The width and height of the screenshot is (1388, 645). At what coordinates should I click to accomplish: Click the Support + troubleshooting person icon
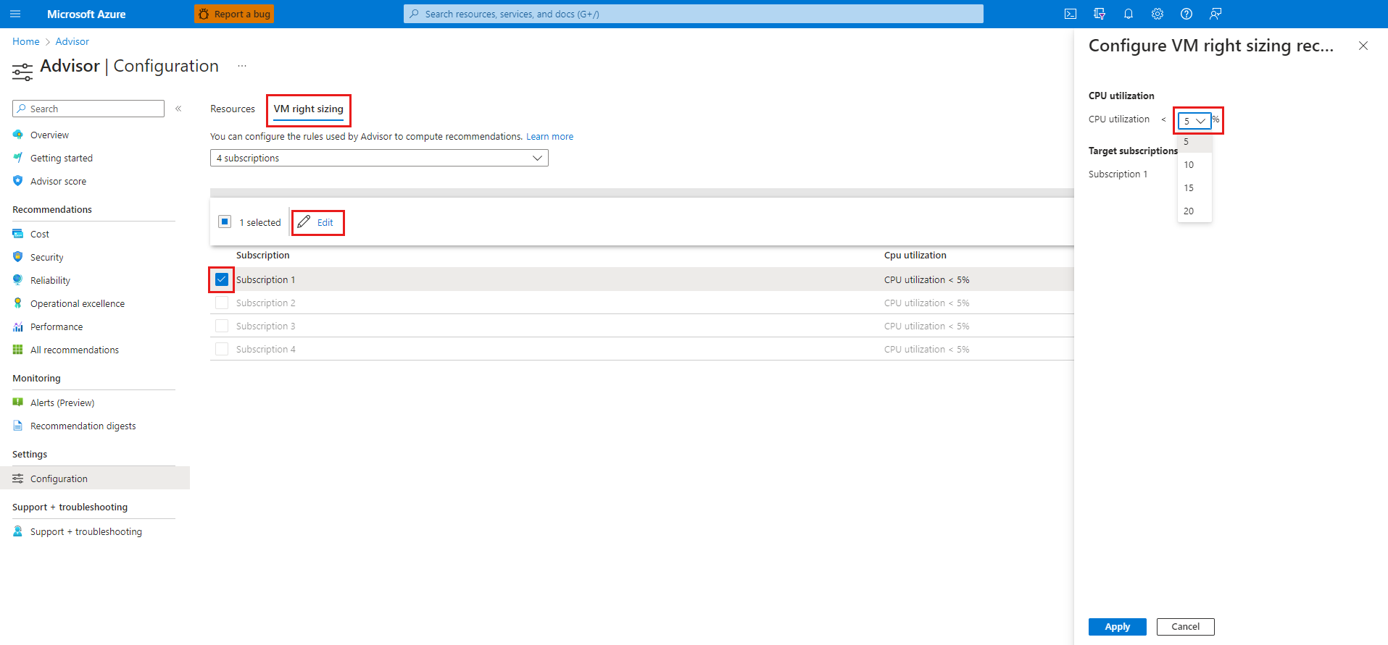(18, 531)
